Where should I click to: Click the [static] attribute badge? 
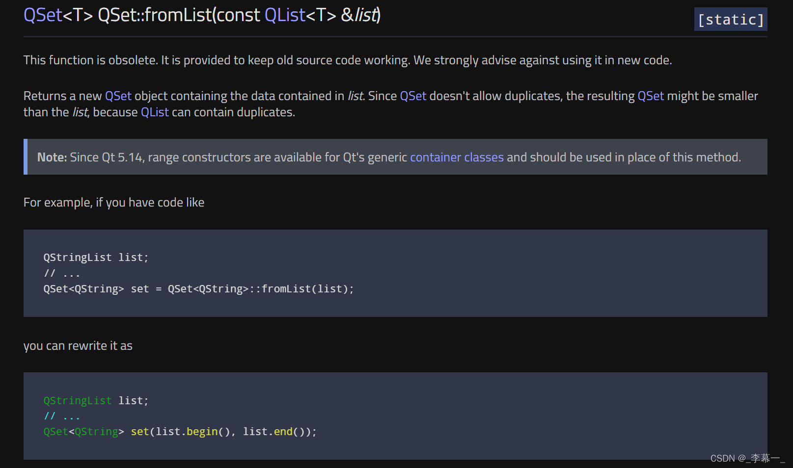tap(731, 20)
